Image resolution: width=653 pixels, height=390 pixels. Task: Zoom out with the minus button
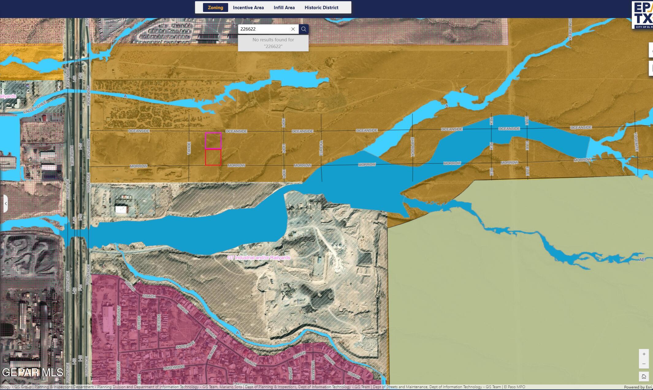pos(644,364)
